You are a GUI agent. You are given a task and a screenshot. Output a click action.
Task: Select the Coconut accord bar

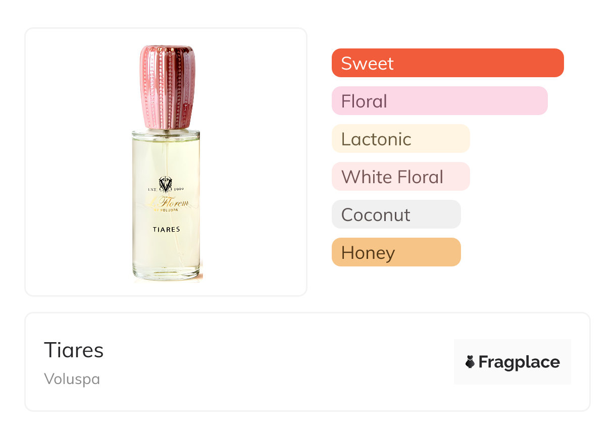(396, 214)
